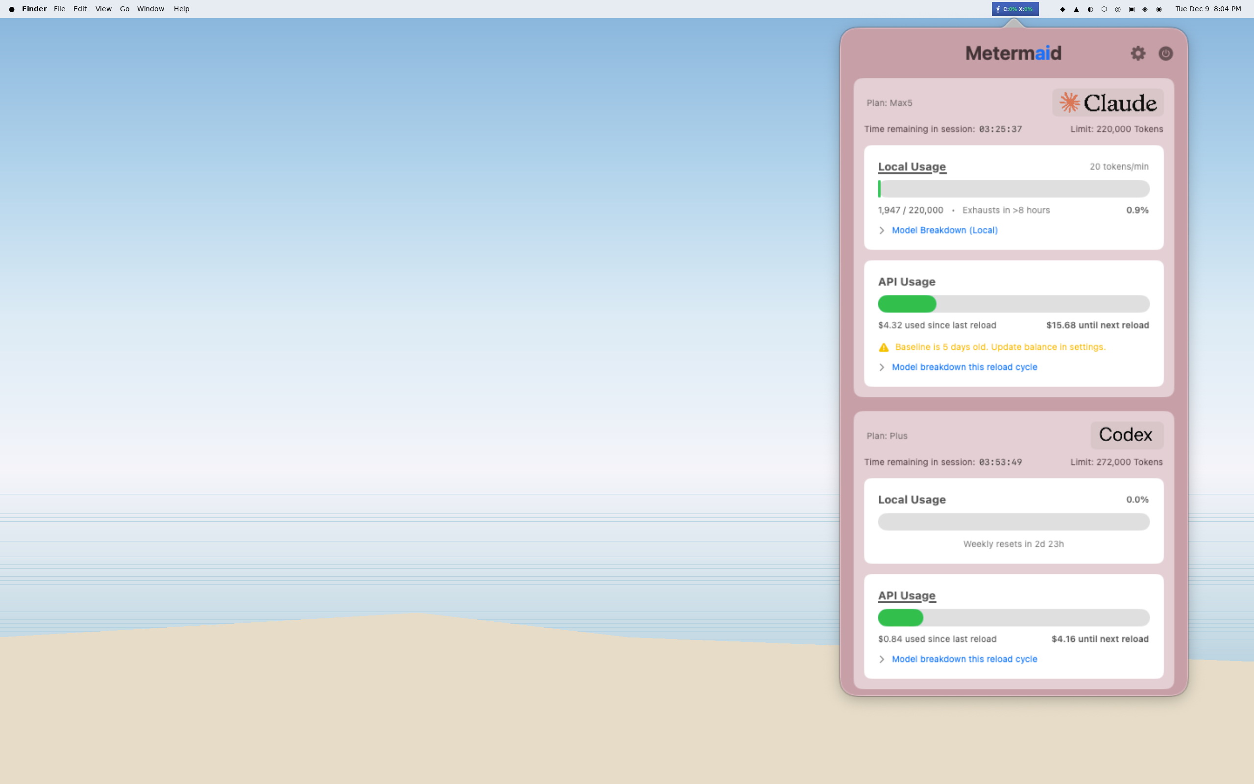Click the Local Usage heading link
Image resolution: width=1254 pixels, height=784 pixels.
[x=912, y=167]
